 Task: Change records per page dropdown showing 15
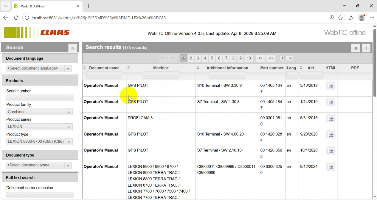[286, 58]
